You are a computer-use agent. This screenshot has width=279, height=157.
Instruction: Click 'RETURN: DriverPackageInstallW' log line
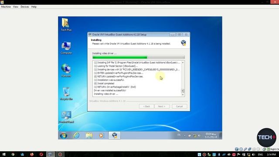click(x=115, y=87)
